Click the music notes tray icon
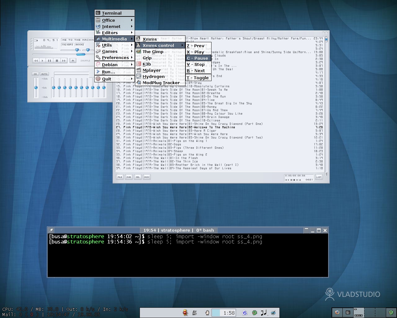 (264, 313)
